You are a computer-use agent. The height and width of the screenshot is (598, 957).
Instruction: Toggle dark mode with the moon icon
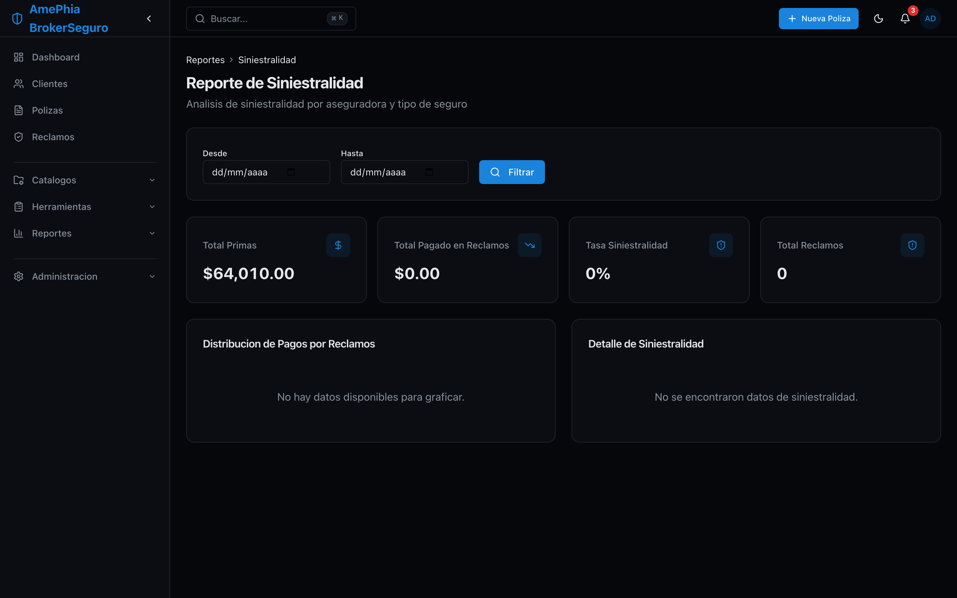click(x=878, y=19)
